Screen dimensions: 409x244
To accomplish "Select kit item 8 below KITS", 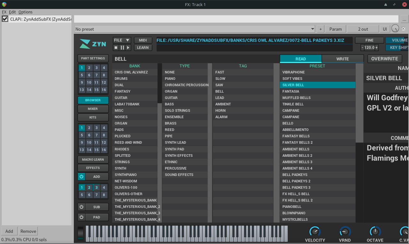I will [104, 135].
